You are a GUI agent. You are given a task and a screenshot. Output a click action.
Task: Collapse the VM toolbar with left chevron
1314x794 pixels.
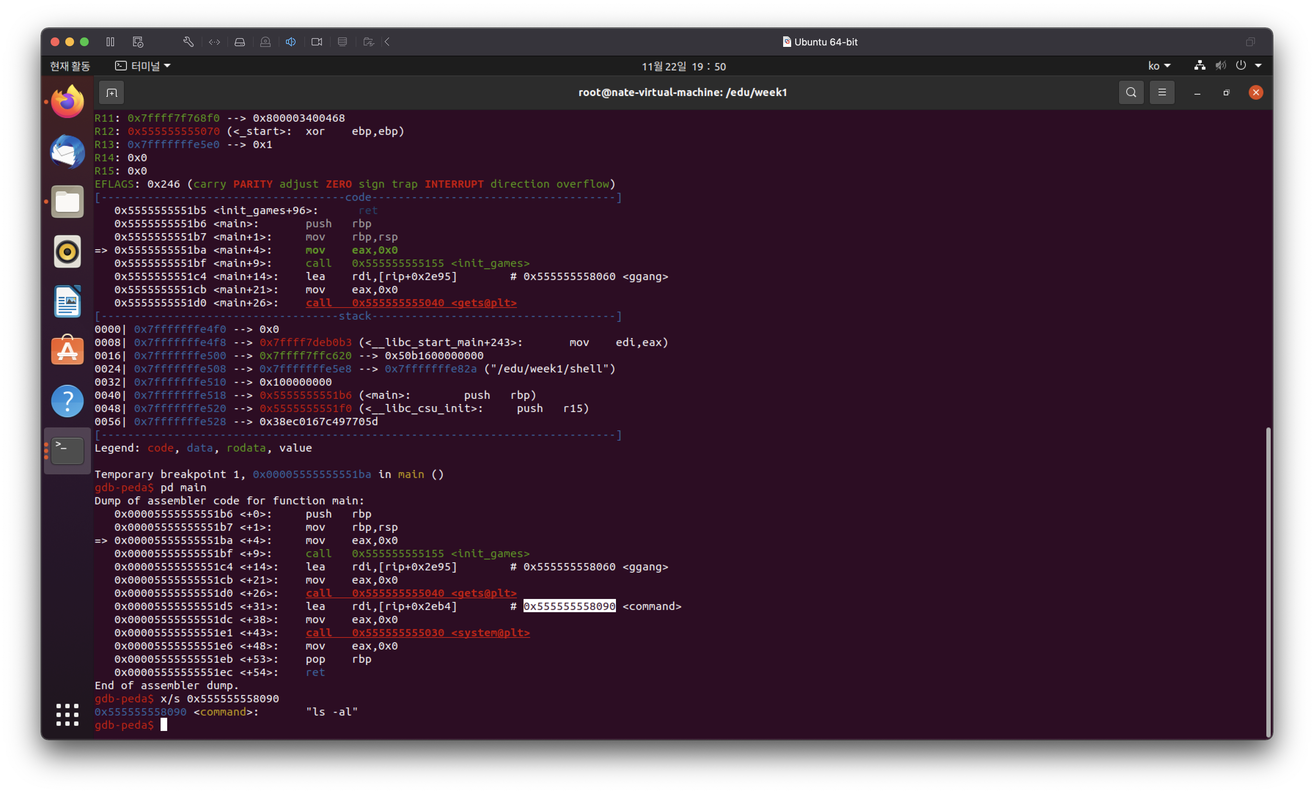[388, 41]
